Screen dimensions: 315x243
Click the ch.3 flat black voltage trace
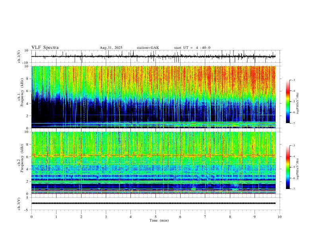(x=154, y=203)
